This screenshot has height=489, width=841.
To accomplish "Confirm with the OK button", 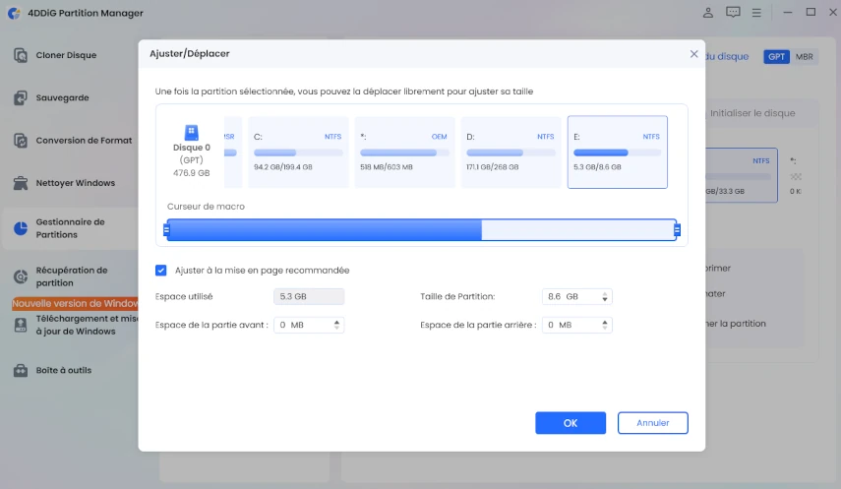I will [571, 423].
